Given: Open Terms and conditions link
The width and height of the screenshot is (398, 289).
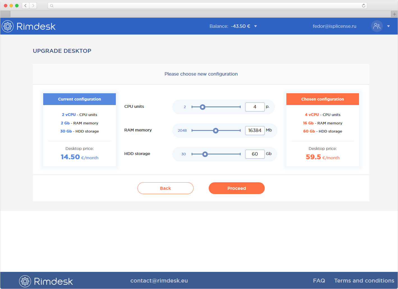Looking at the screenshot, I should (364, 281).
